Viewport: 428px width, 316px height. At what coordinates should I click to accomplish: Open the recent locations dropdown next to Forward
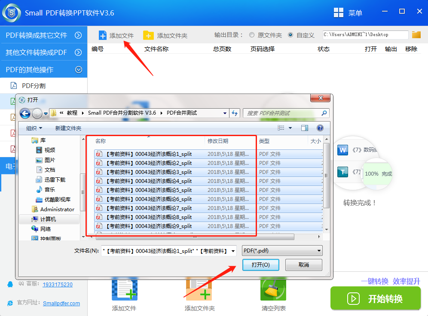tap(46, 113)
